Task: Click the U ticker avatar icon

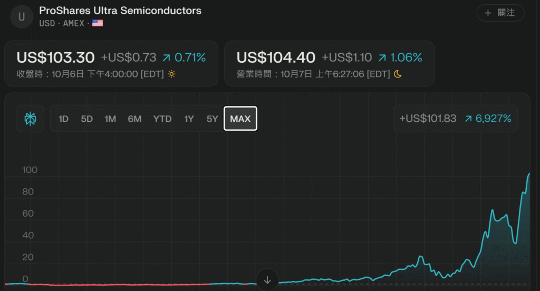Action: (22, 16)
